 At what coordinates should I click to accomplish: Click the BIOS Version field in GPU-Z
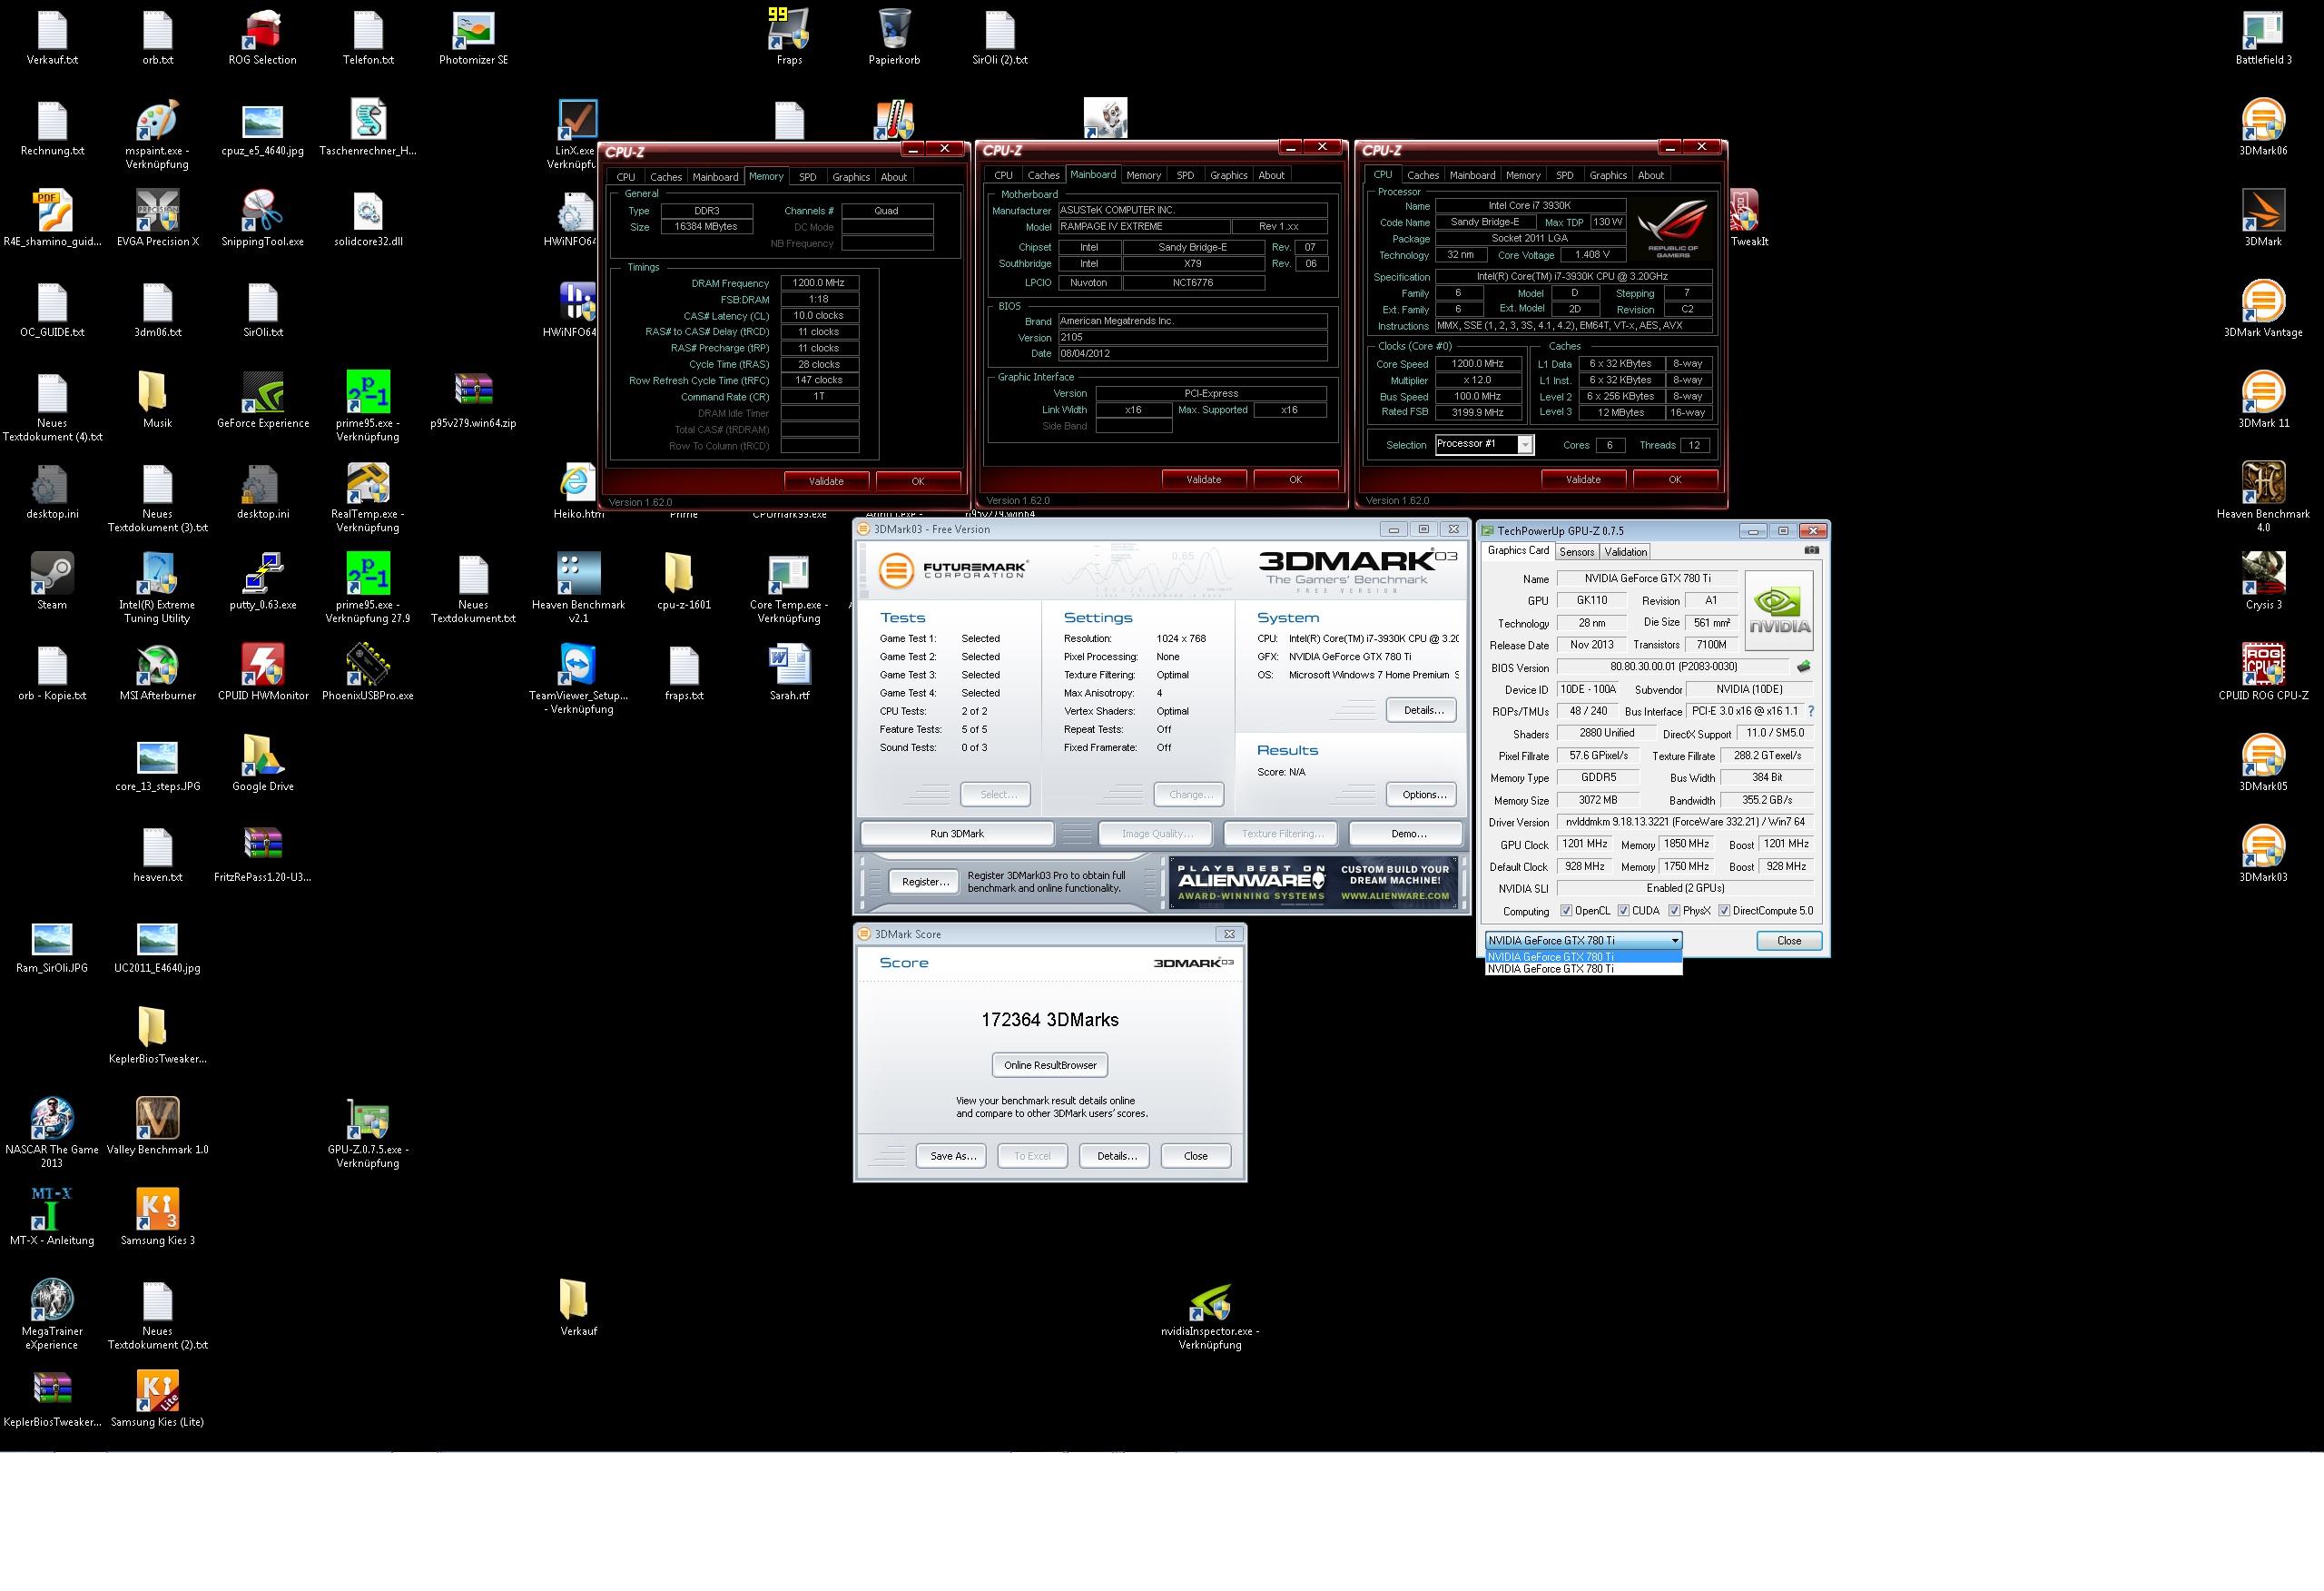[1673, 667]
